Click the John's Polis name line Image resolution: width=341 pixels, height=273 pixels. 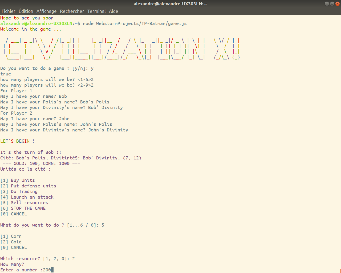[56, 124]
